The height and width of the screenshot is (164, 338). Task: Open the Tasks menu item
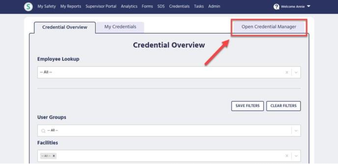[199, 7]
